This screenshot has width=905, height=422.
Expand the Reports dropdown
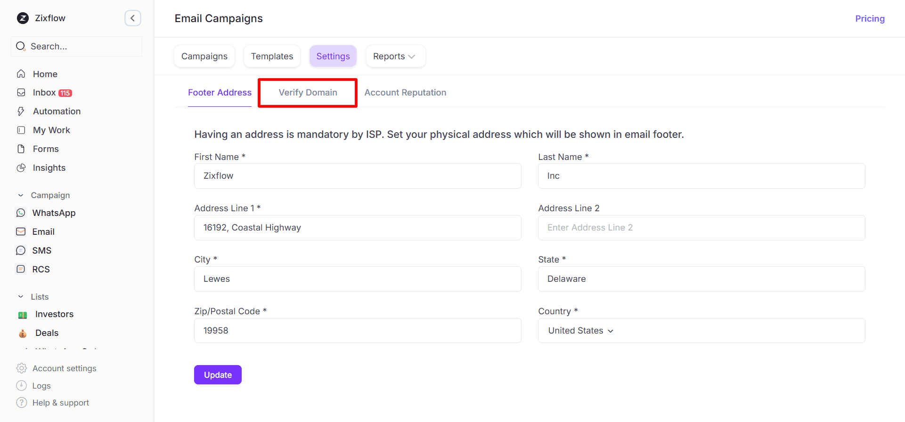(395, 56)
